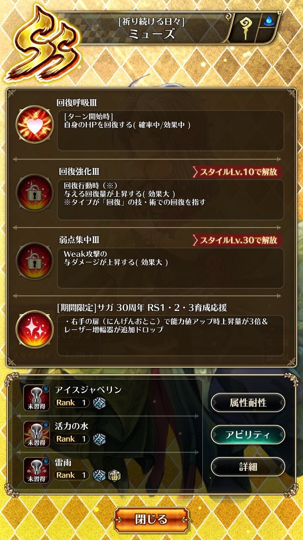This screenshot has width=303, height=540.
Task: Tap the staff weapon type icon
Action: coord(245,28)
